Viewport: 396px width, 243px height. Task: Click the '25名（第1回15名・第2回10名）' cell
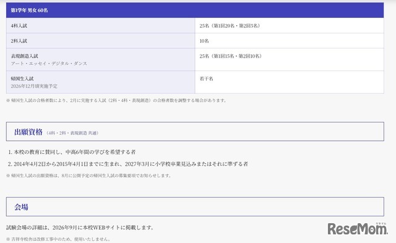click(289, 59)
